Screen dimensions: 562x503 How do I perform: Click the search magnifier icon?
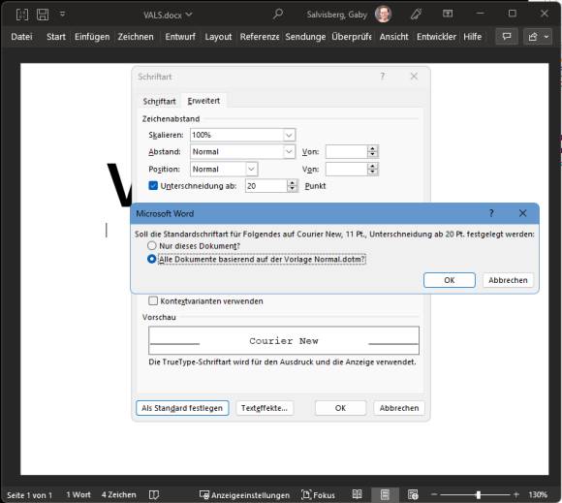pyautogui.click(x=278, y=15)
